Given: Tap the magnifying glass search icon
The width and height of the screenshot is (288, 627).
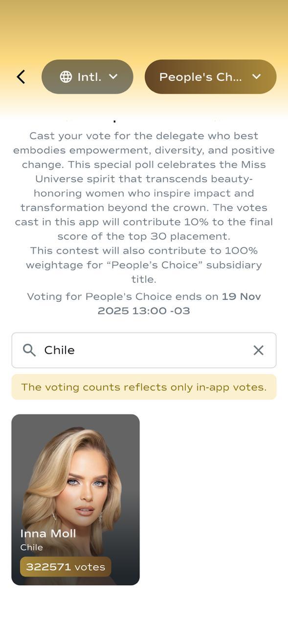Looking at the screenshot, I should click(29, 350).
